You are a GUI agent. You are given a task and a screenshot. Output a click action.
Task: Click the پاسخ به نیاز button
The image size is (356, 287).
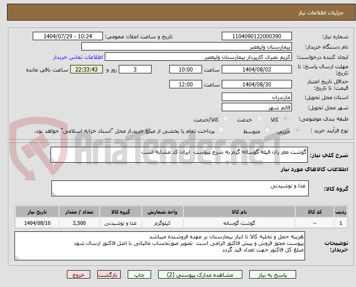point(272,274)
